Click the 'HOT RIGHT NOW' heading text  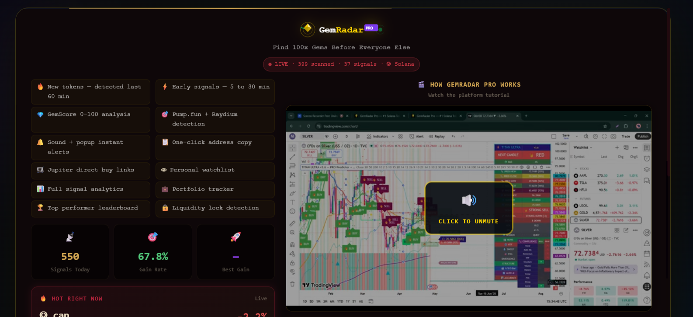(x=77, y=299)
